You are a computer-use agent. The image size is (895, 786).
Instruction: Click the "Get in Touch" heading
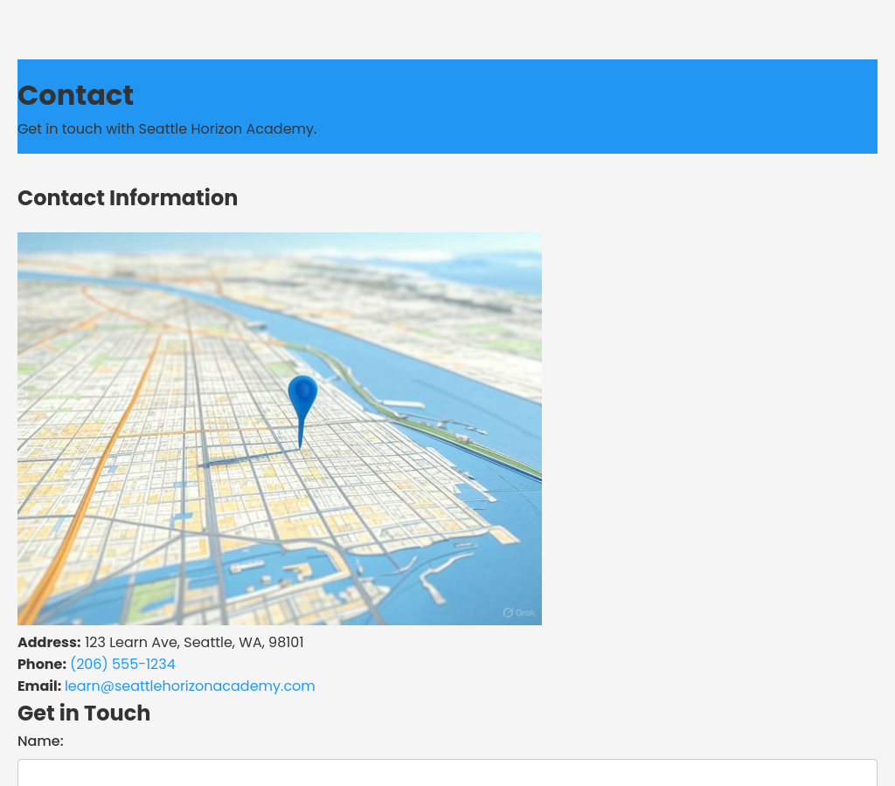click(x=84, y=714)
